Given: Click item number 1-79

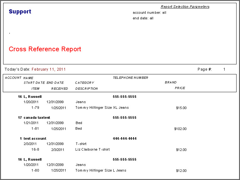Looking at the screenshot, I should [35, 107].
